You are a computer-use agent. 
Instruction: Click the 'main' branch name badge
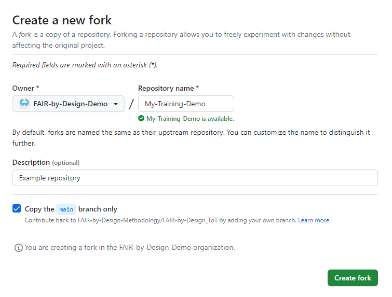pos(66,209)
